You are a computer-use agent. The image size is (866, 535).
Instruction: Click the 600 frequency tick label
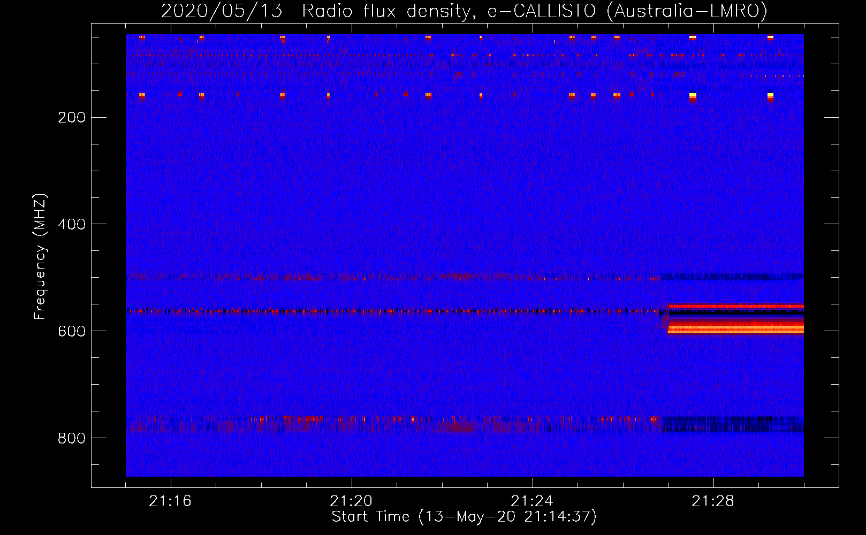coord(72,331)
